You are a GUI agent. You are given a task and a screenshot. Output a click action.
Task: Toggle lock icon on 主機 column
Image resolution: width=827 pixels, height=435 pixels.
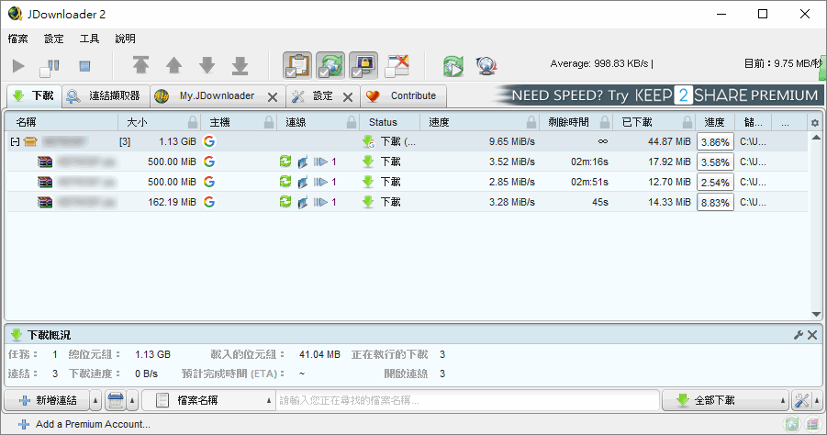click(x=269, y=122)
